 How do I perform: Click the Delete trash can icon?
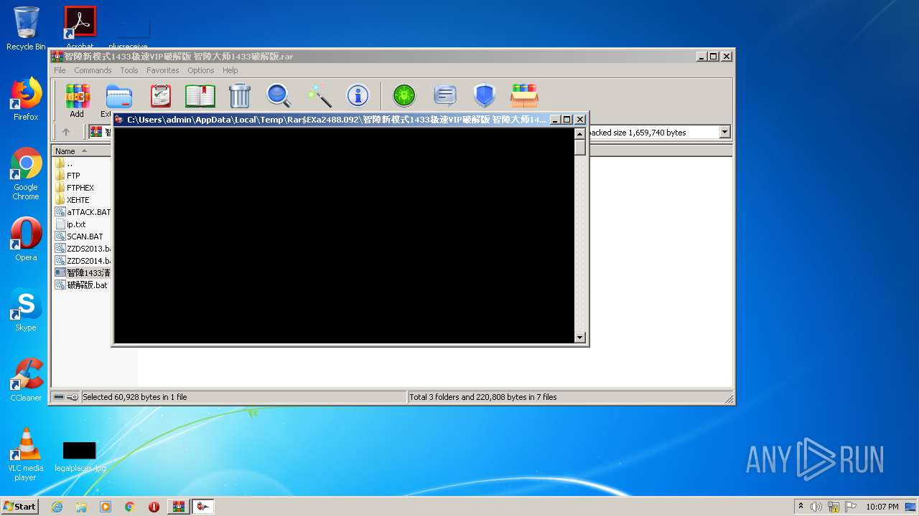coord(240,95)
